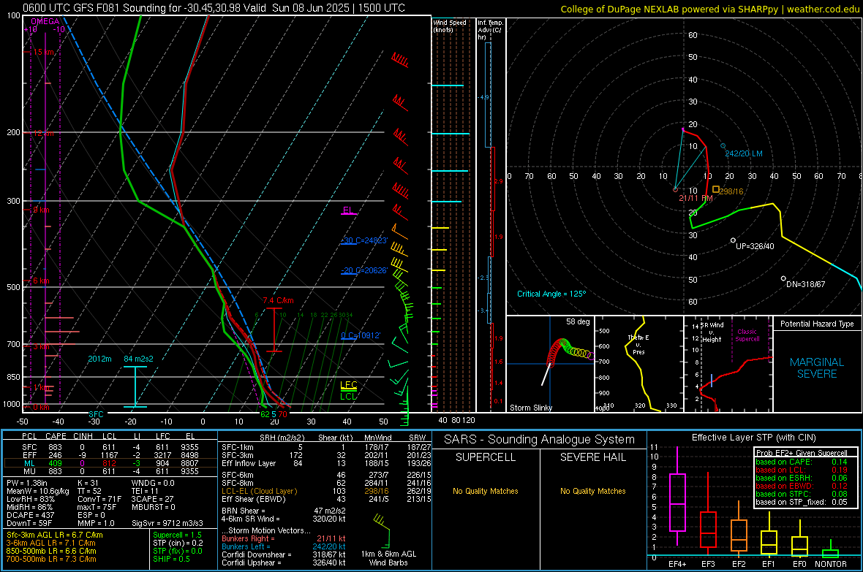Click the PW = 1.38in value
Viewport: 863px width, 572px height.
click(x=26, y=484)
